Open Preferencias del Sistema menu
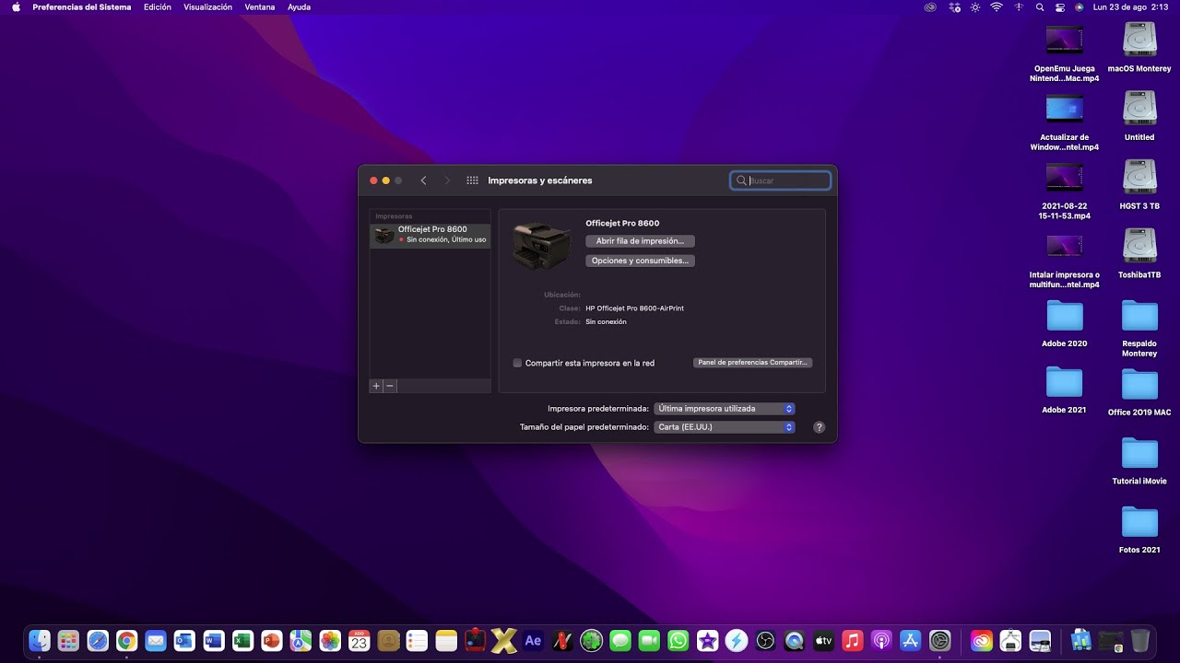Image resolution: width=1180 pixels, height=663 pixels. (82, 6)
